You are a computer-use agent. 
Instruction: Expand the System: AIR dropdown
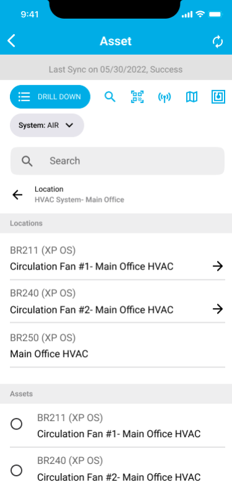pos(47,125)
